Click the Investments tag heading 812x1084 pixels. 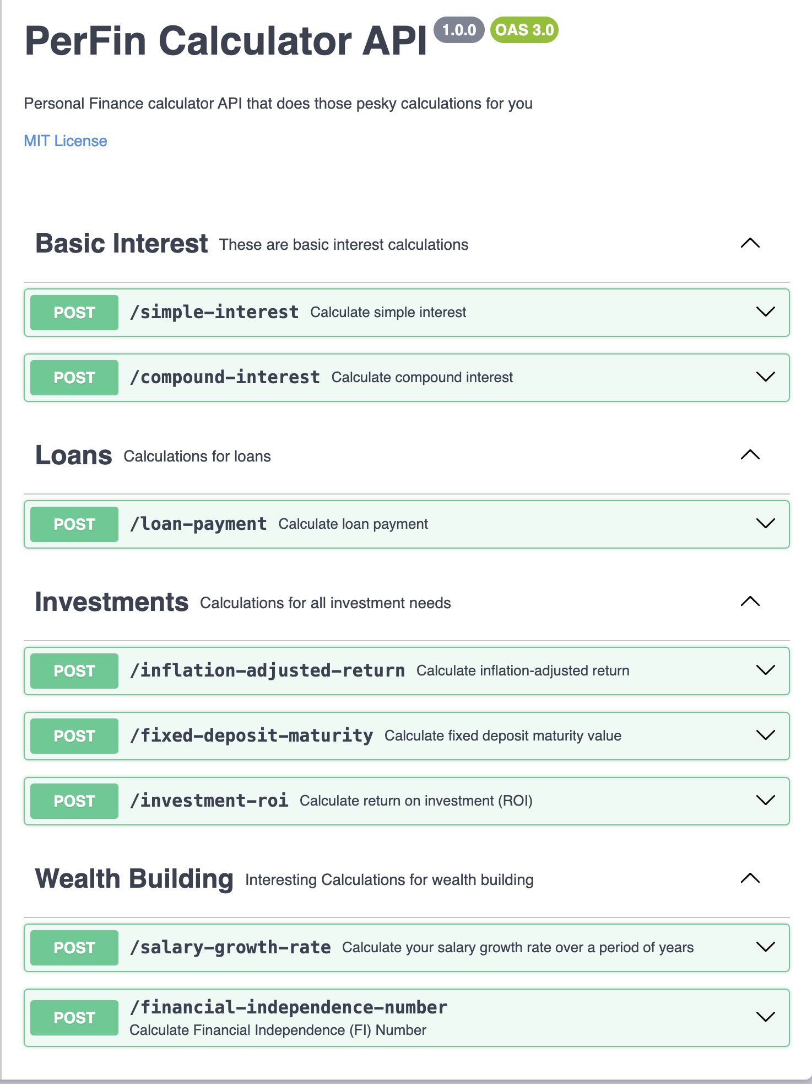click(x=112, y=602)
